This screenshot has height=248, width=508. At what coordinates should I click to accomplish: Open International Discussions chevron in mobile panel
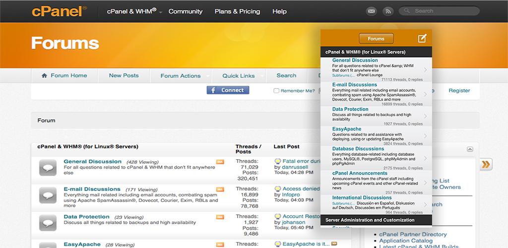tap(425, 205)
